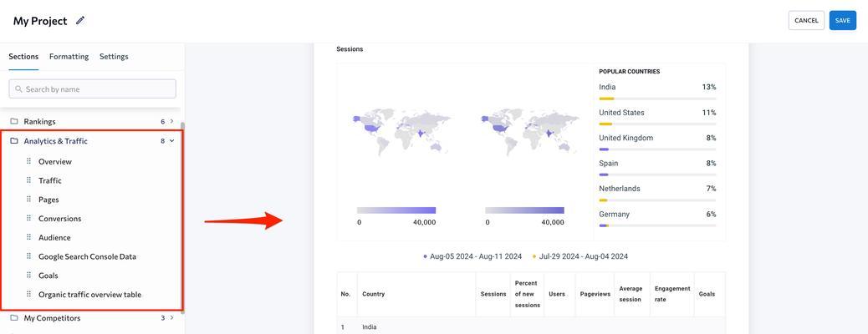Grab the handle beside Organic traffic overview table

[x=28, y=294]
